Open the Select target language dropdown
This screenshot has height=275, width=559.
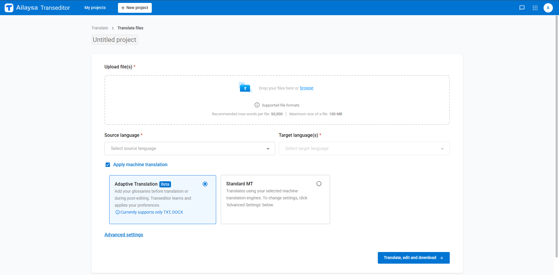[x=364, y=148]
